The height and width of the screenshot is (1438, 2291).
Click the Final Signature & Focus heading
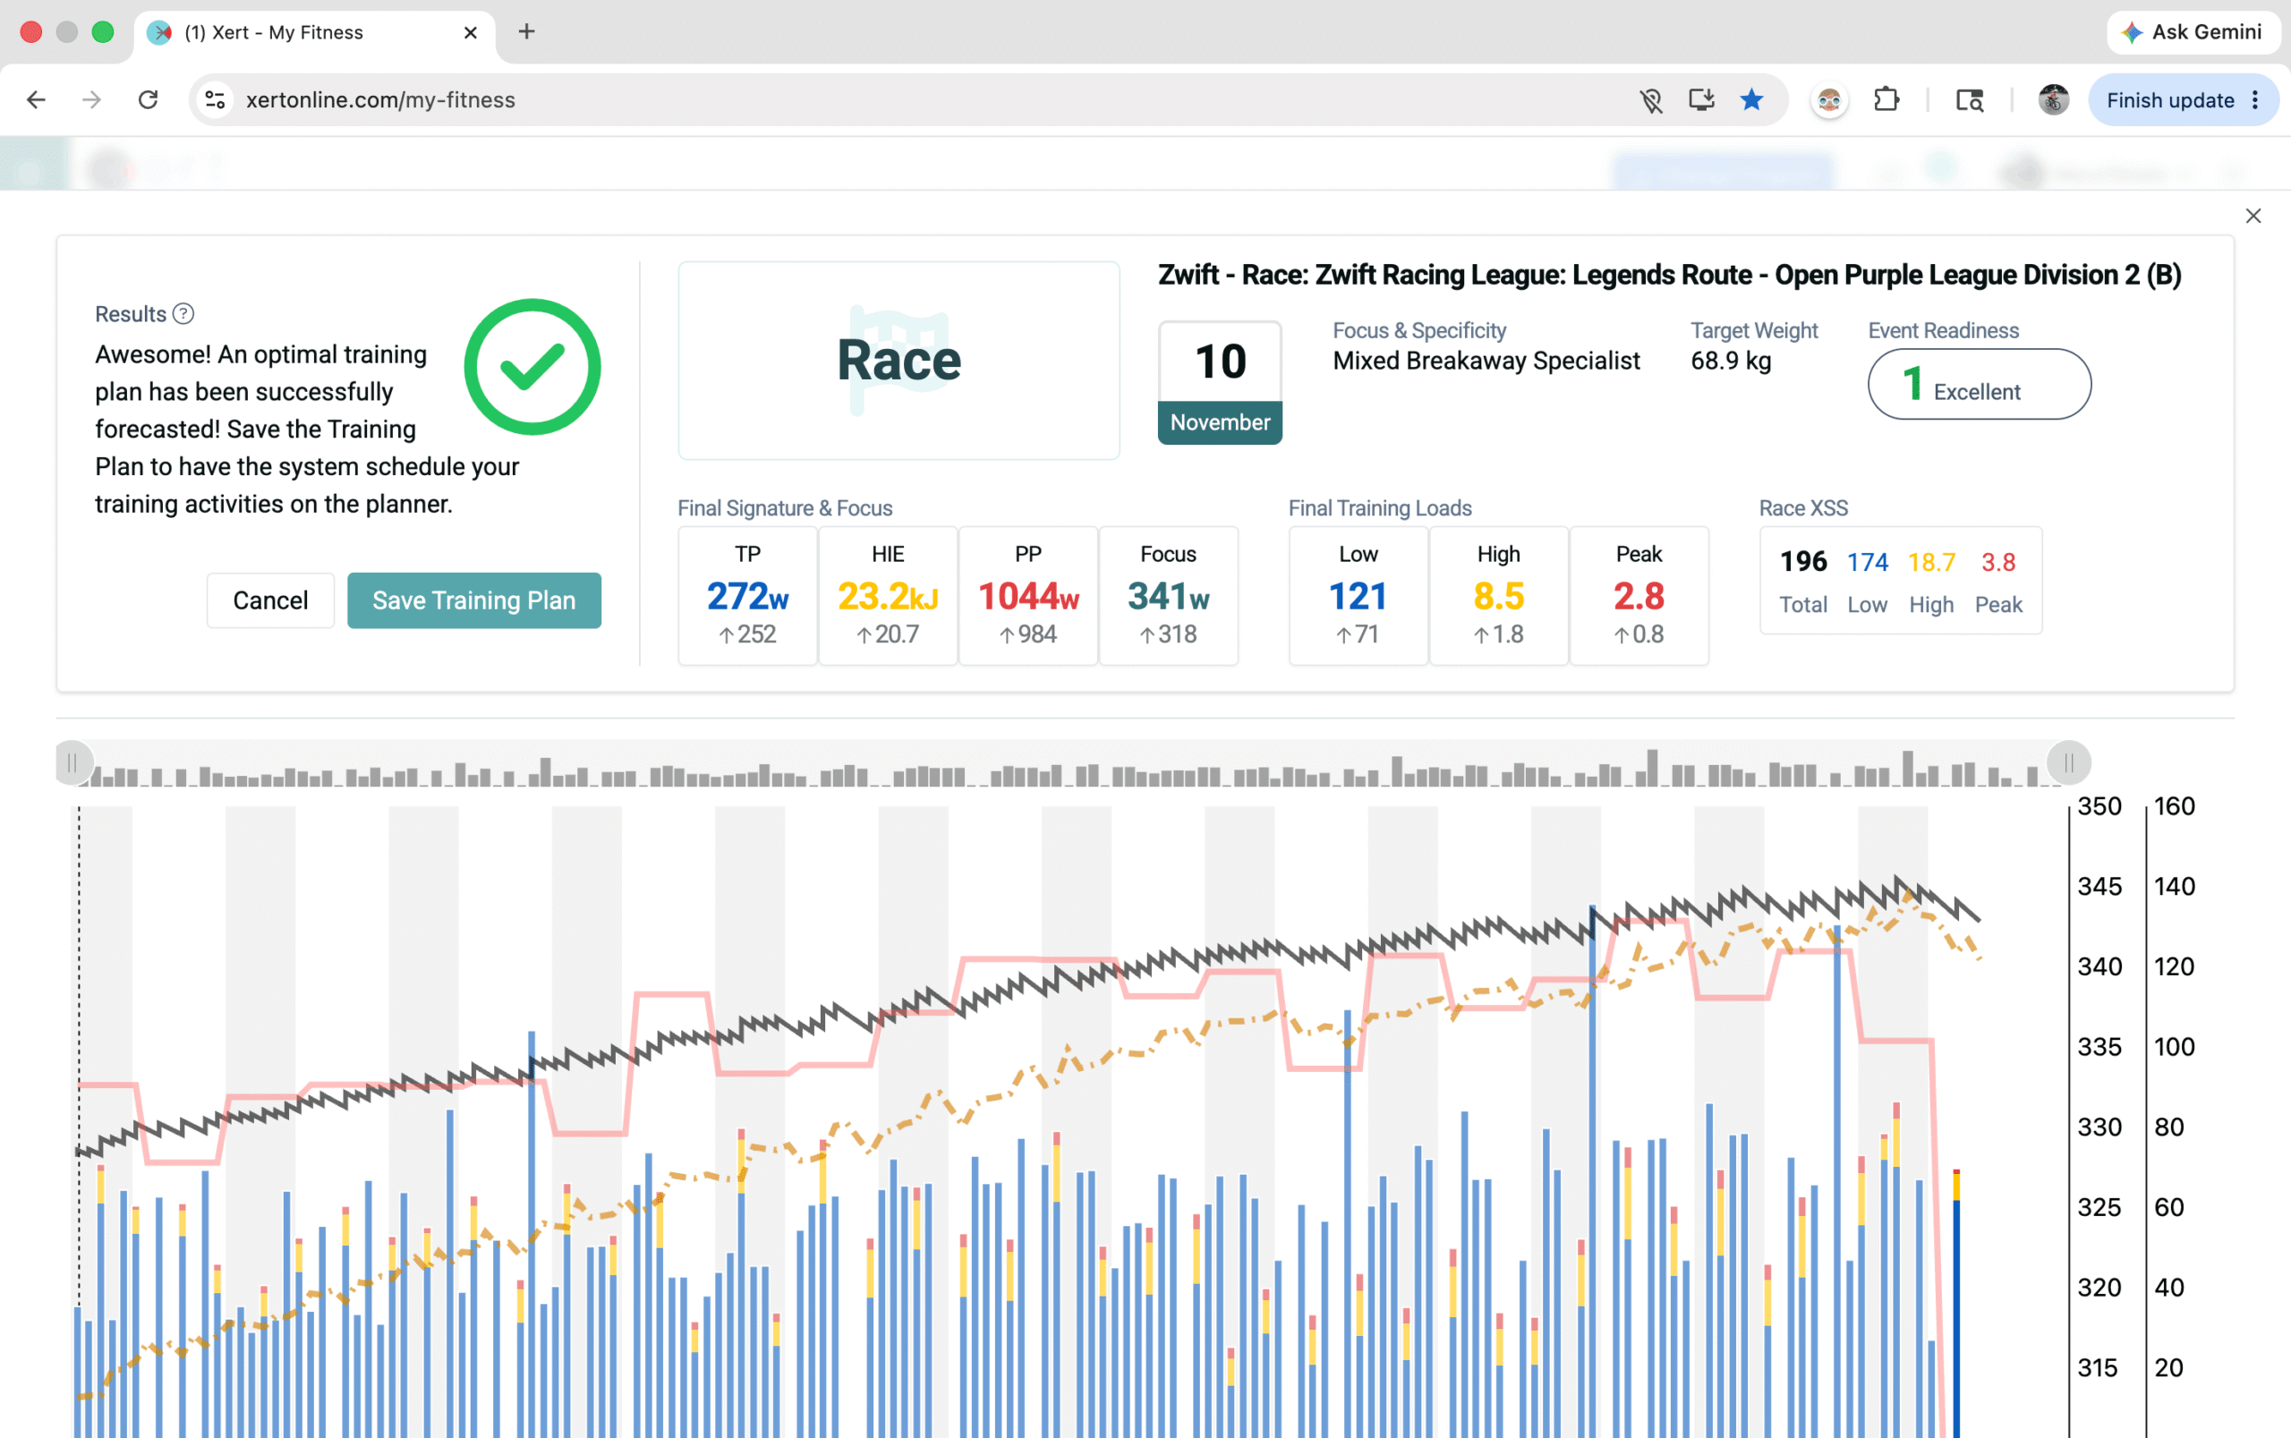click(785, 508)
